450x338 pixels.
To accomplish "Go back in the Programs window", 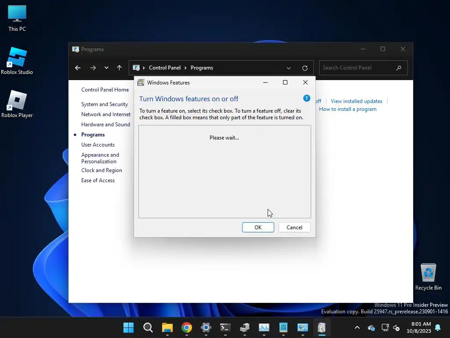I will pos(78,68).
